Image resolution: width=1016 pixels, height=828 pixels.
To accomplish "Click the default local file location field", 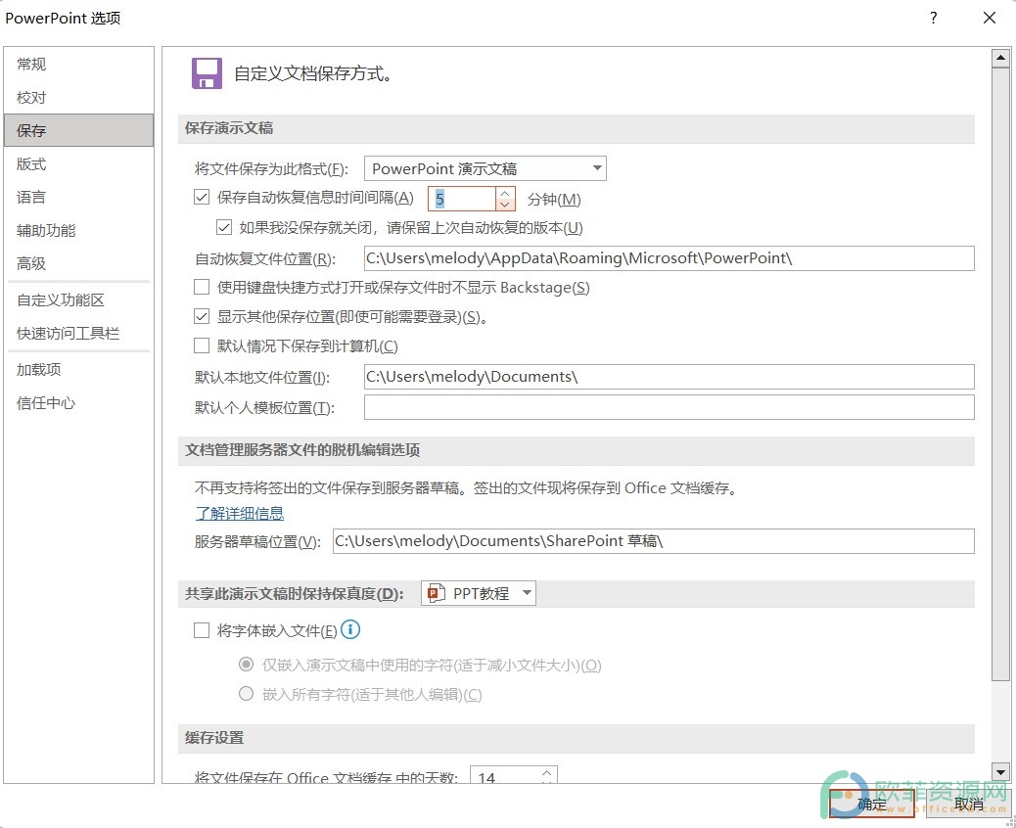I will [x=669, y=377].
